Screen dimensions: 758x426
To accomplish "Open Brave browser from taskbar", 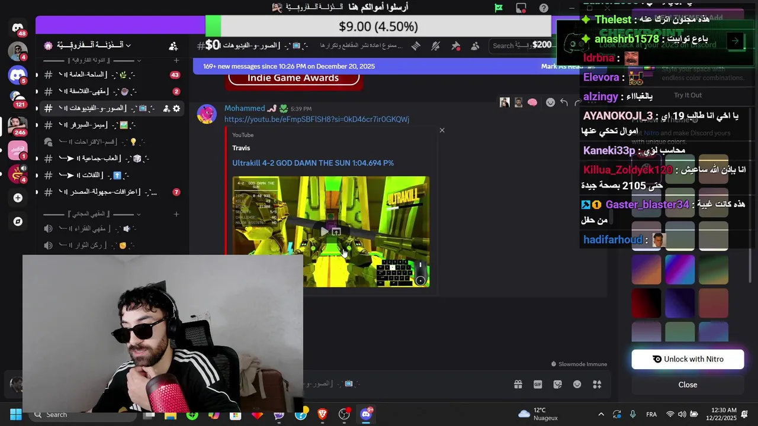I will 322,414.
